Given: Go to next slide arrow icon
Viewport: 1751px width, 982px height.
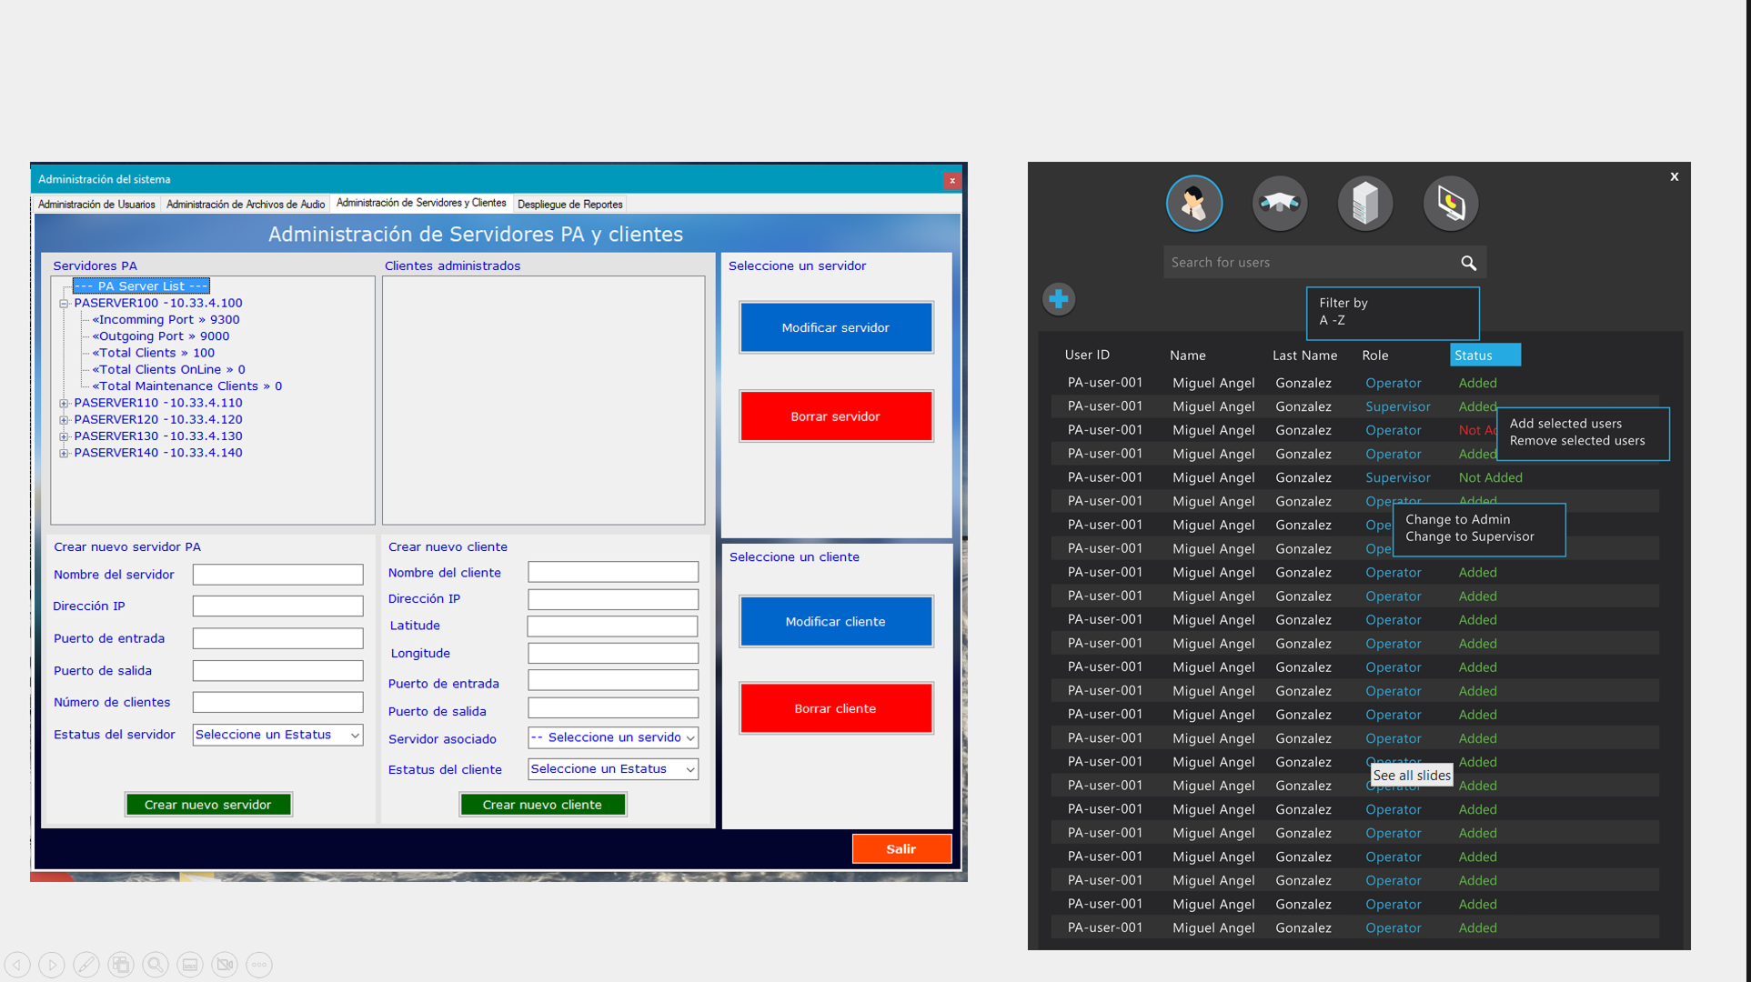Looking at the screenshot, I should tap(52, 964).
